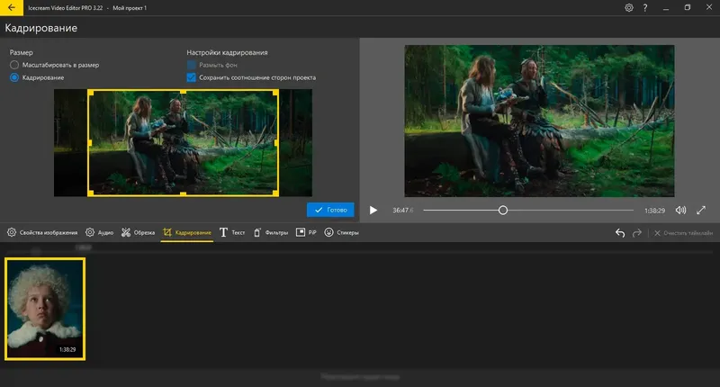
Task: Mute the preview with the speaker icon
Action: click(x=680, y=210)
